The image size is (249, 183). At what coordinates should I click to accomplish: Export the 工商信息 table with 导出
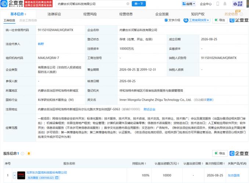coord(220,20)
